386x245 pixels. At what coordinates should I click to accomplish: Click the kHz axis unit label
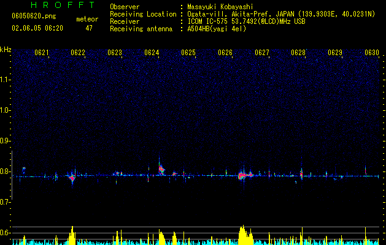[x=6, y=50]
